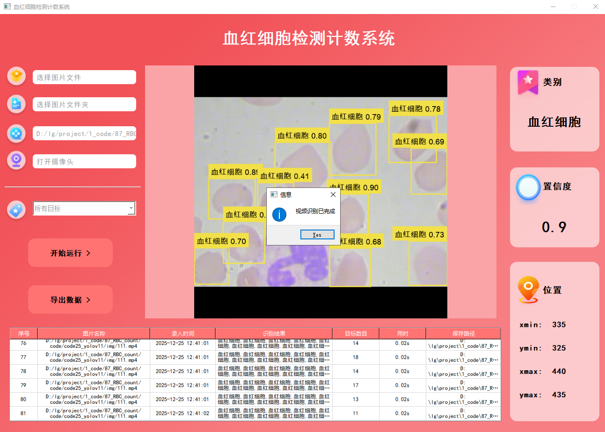Click the xmax value 440
This screenshot has height=432, width=605.
(559, 371)
